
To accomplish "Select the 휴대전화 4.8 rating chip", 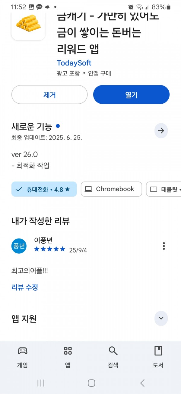I will click(x=44, y=189).
